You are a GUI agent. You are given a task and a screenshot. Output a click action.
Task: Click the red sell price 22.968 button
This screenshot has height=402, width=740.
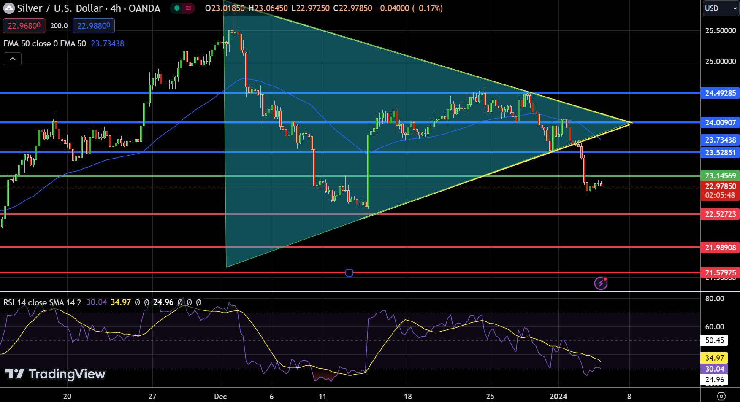[x=24, y=26]
